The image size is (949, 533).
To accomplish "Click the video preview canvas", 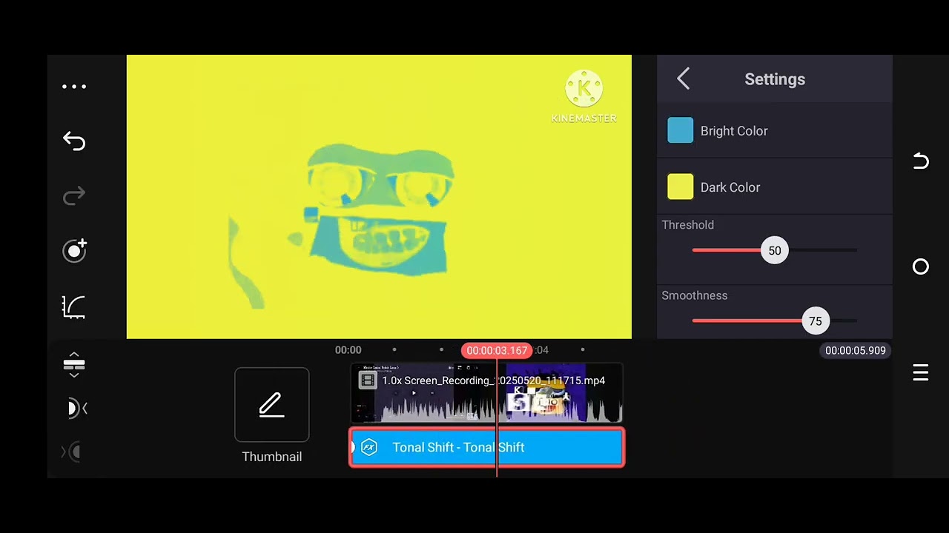I will point(379,197).
